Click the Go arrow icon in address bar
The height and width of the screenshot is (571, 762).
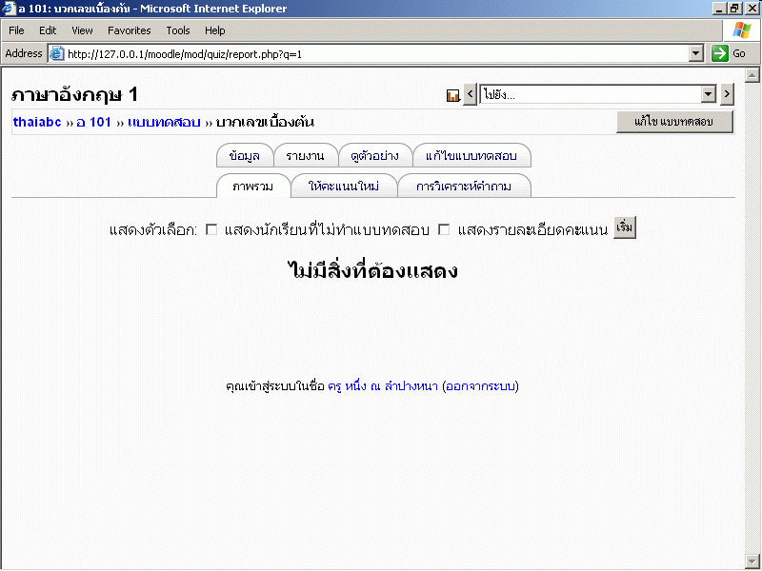(x=720, y=54)
